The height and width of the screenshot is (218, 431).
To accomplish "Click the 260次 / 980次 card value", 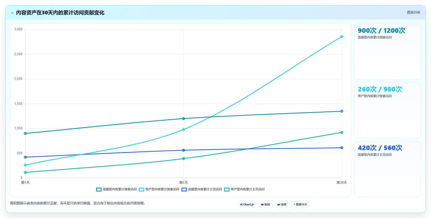I will [380, 89].
